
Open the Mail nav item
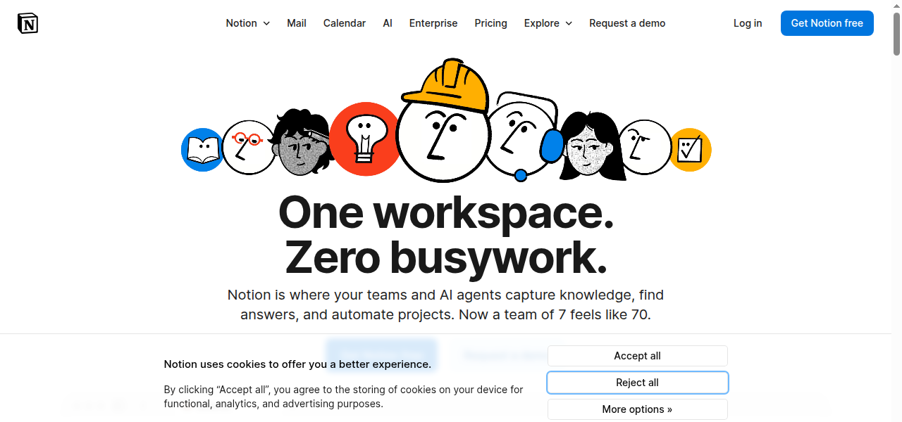click(297, 23)
